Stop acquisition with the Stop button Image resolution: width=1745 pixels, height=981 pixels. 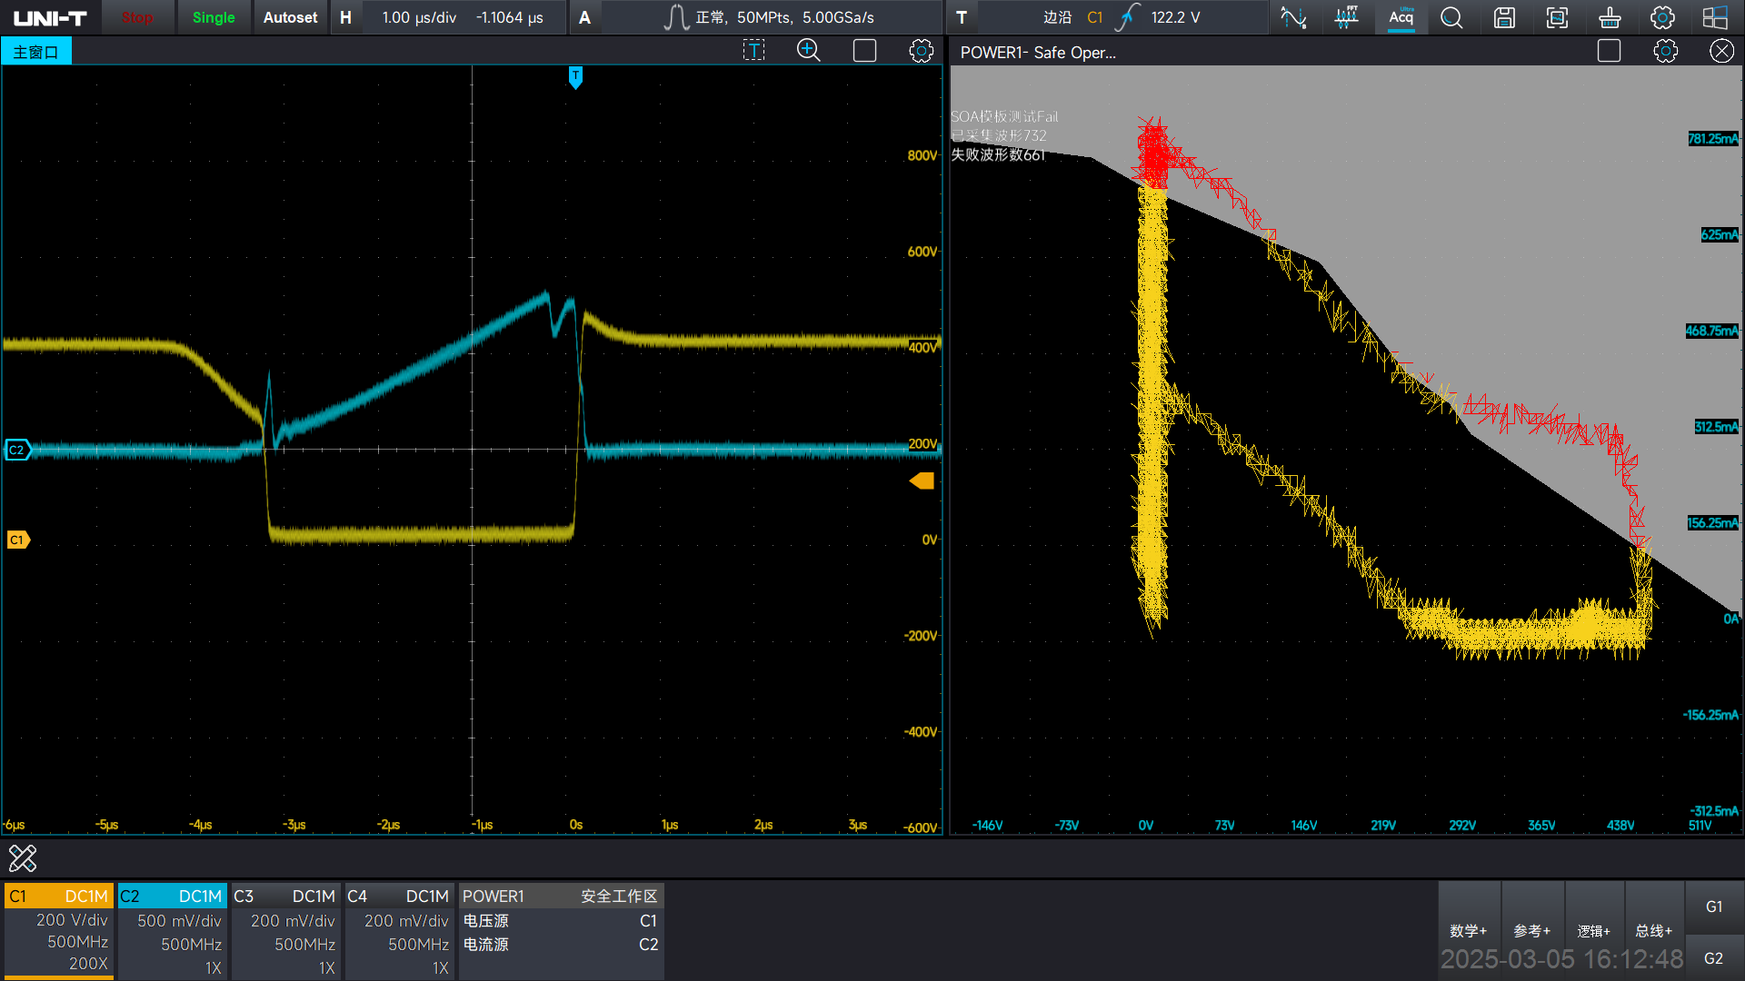[x=137, y=17]
